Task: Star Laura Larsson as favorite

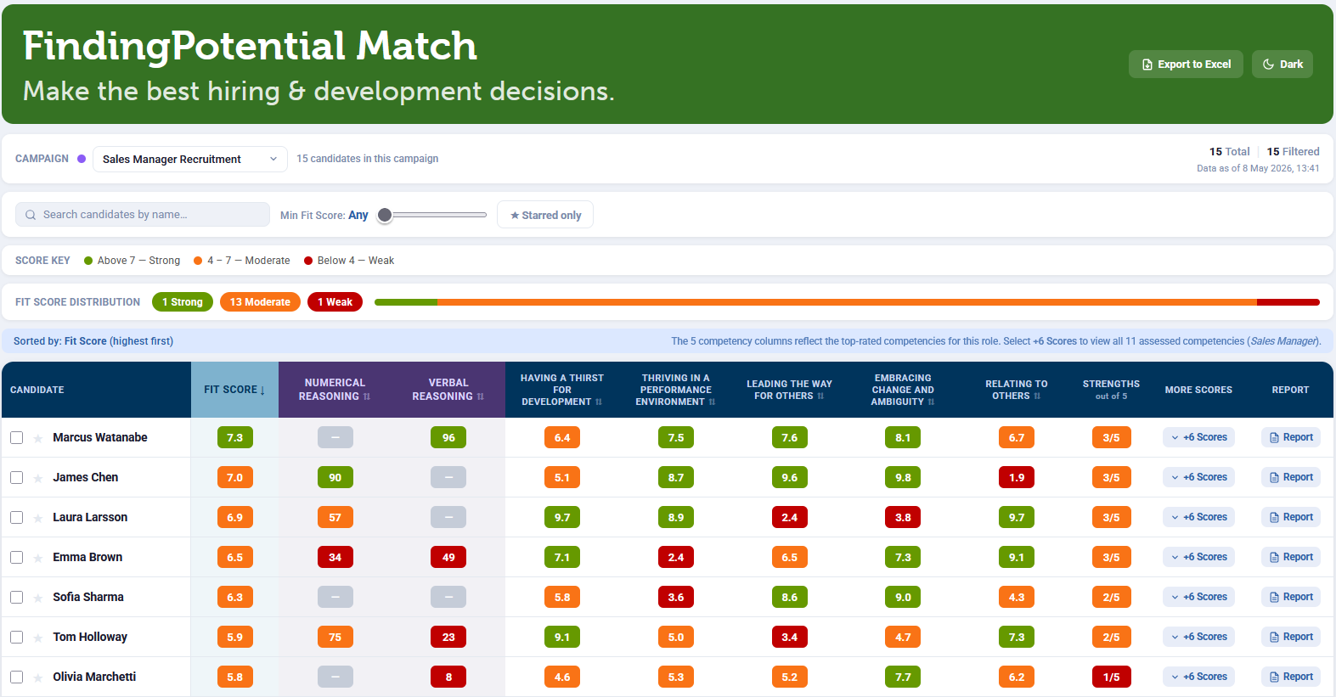Action: tap(38, 518)
